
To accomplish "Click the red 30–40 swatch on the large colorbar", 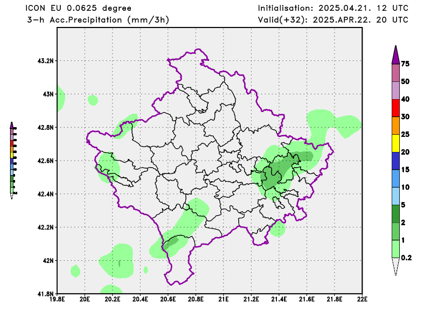I will [395, 108].
